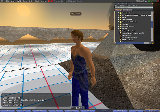Click the brighter music playback button
The height and width of the screenshot is (112, 160).
pyautogui.click(x=82, y=108)
